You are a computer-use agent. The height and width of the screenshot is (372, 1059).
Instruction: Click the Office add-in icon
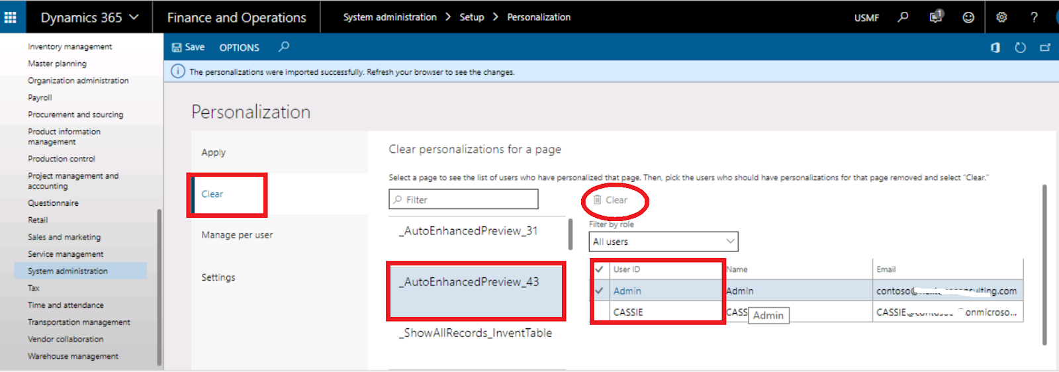(995, 48)
